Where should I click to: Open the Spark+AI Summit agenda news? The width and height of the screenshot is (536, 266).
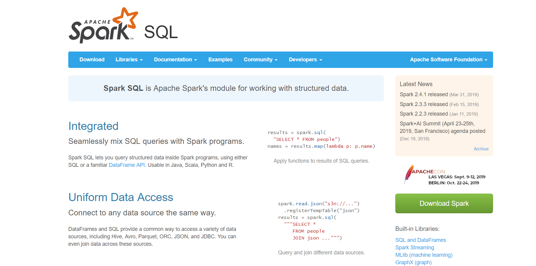442,127
